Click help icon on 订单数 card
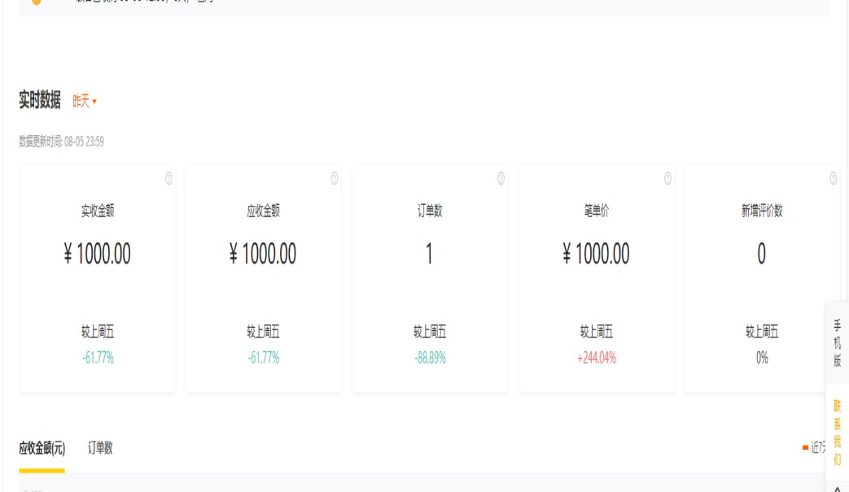This screenshot has width=849, height=492. point(501,179)
